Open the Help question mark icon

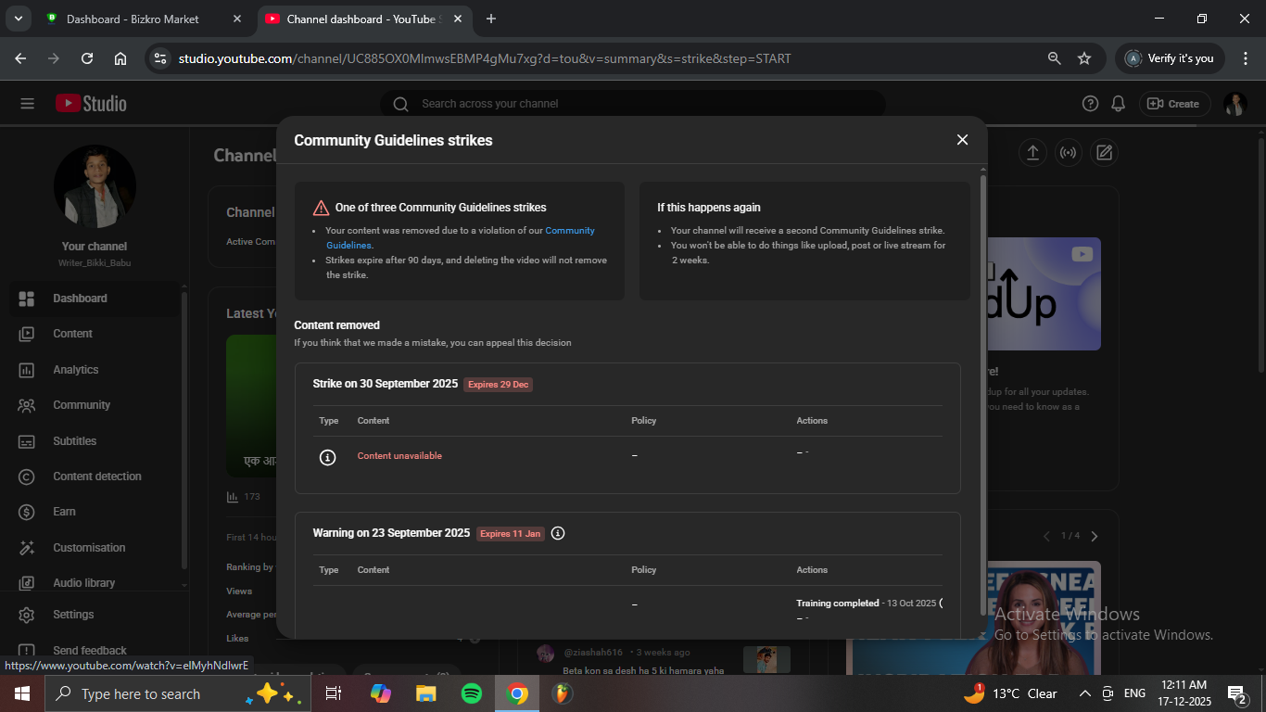tap(1090, 104)
